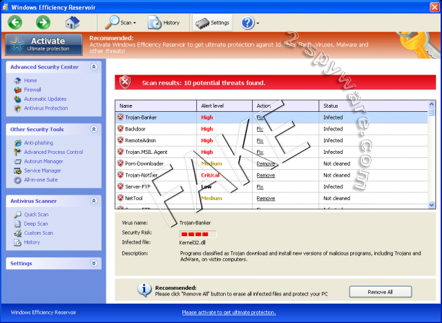The image size is (442, 323).
Task: Click the blue info icon beside Recommended
Action: coord(144,290)
